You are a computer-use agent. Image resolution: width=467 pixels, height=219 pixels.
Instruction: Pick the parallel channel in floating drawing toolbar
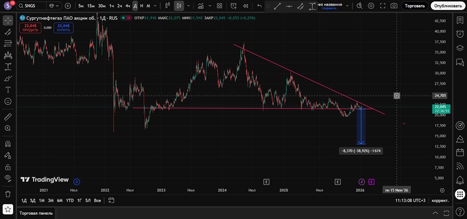click(x=300, y=6)
